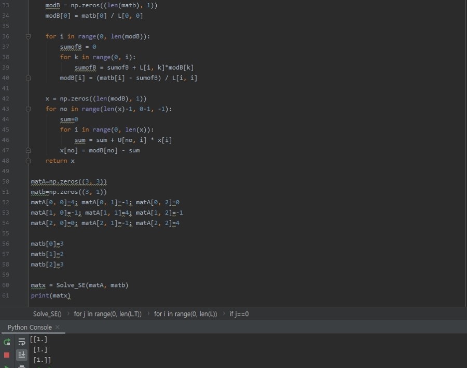Viewport: 467px width, 368px height.
Task: Click line number 36 in the gutter
Action: tap(6, 36)
